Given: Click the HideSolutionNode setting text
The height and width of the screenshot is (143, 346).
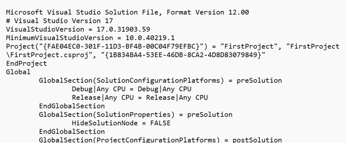Looking at the screenshot, I should click(x=105, y=123).
